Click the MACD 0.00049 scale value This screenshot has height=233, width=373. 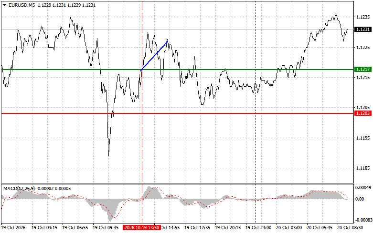coord(363,187)
